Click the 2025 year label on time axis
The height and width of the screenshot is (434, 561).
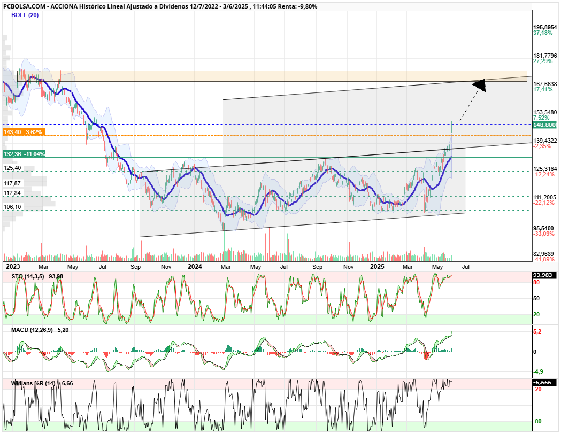point(377,267)
